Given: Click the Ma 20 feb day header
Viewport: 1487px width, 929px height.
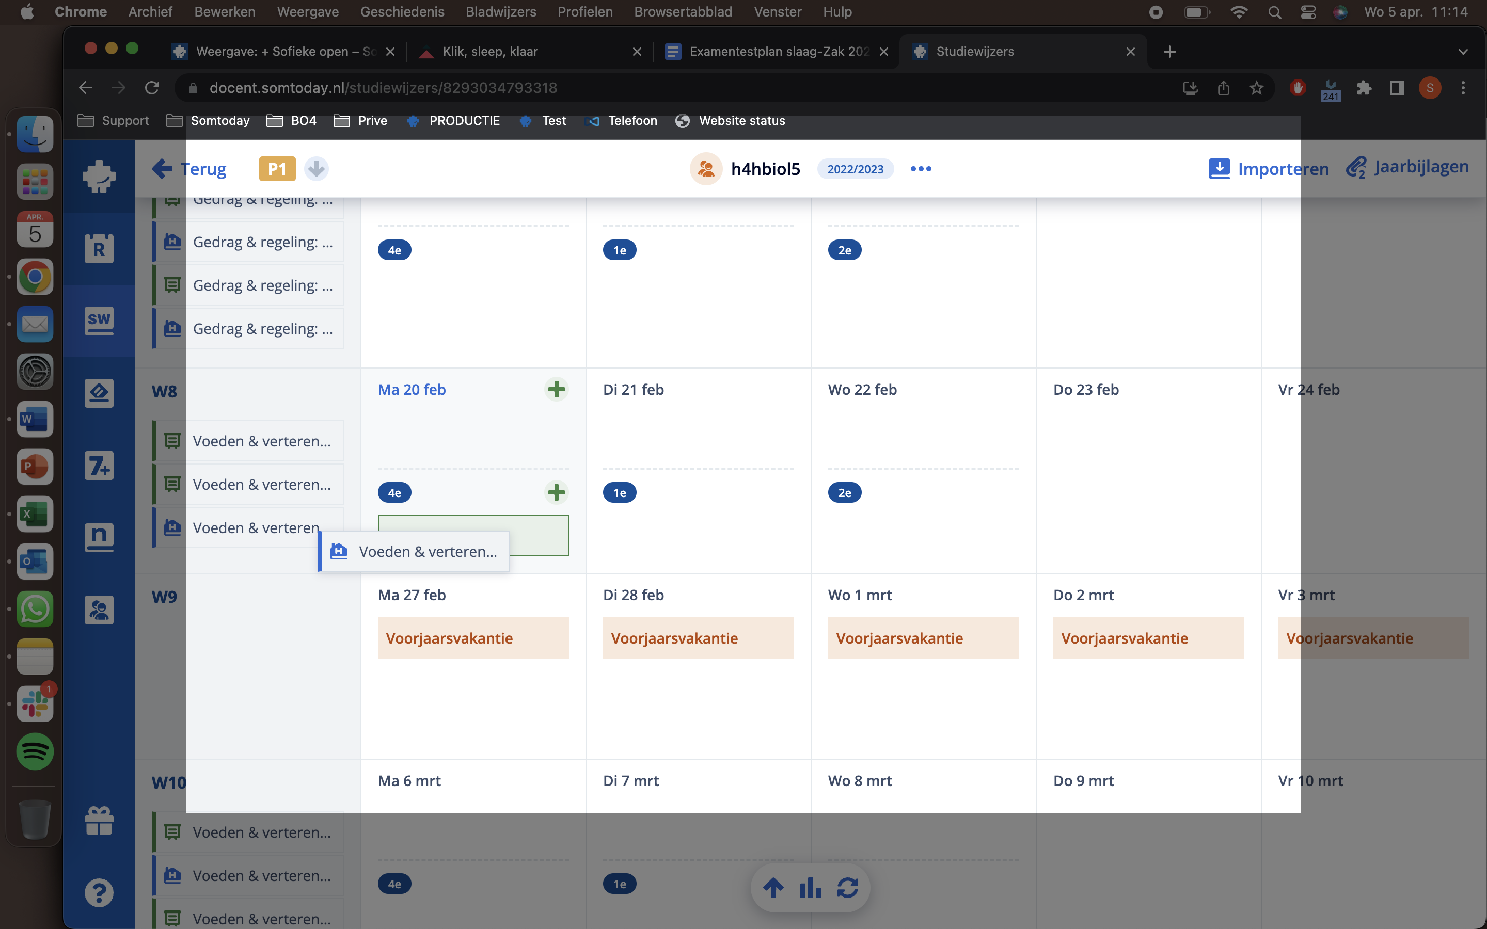Looking at the screenshot, I should click(412, 389).
